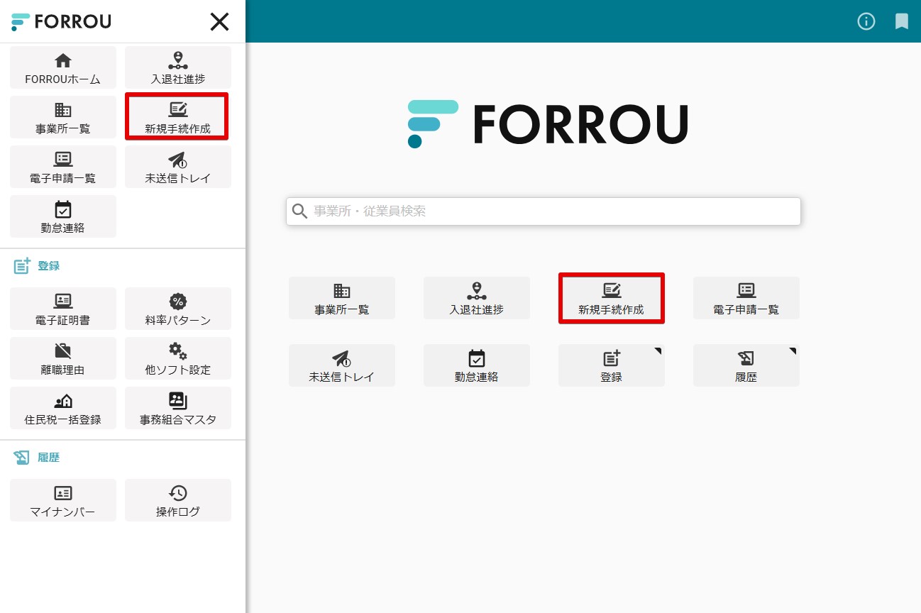
Task: Open 操作ログ history
Action: pos(178,500)
